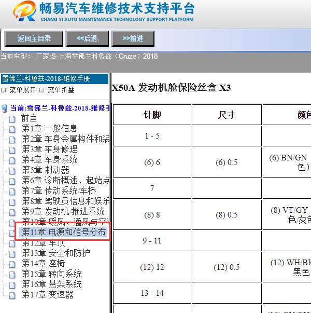This screenshot has width=311, height=313.
Task: Click the color cell "(6) BN/GN"
Action: (287, 162)
